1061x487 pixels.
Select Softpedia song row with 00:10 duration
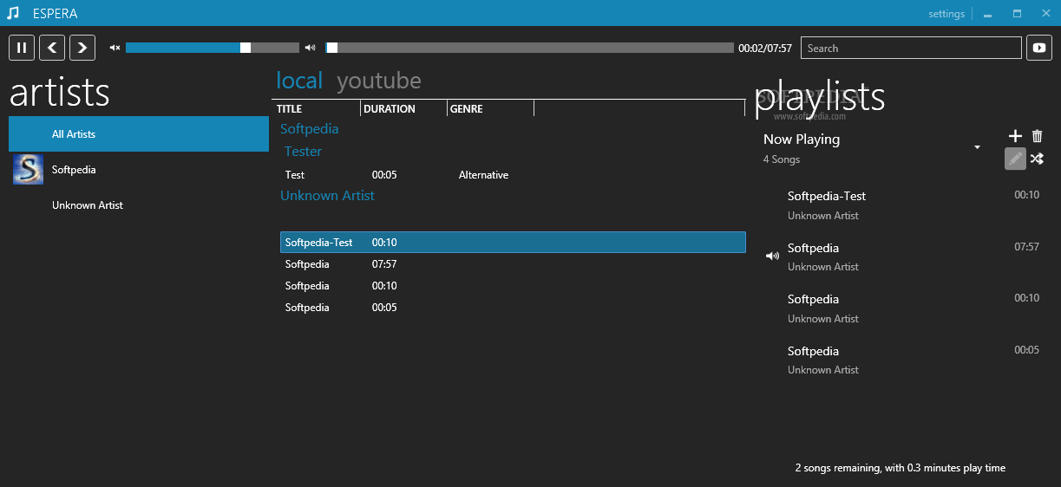(x=513, y=286)
